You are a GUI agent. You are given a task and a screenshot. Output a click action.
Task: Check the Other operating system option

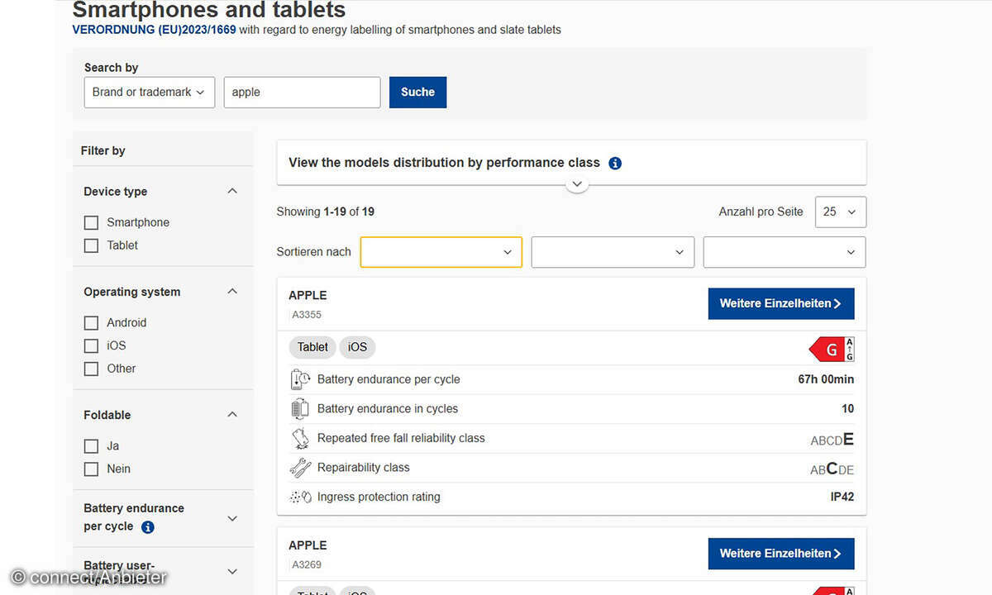tap(91, 369)
